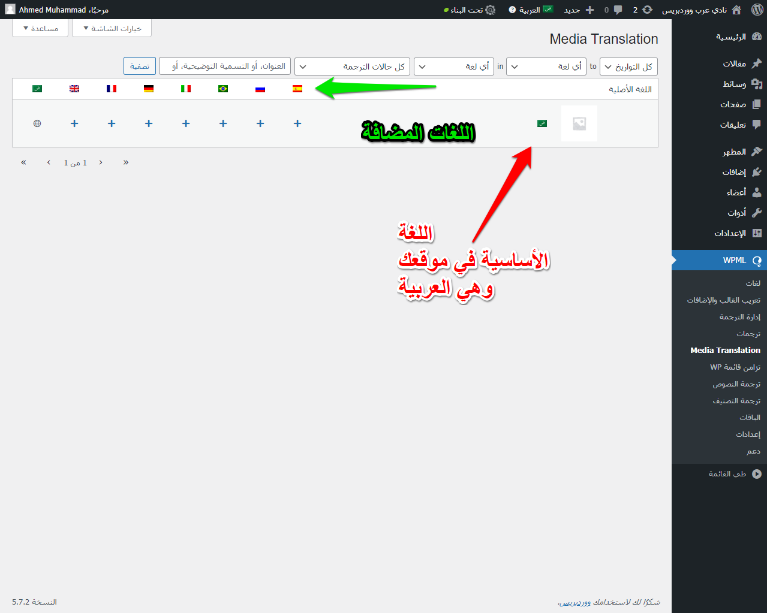Click the question mark help icon in admin bar
Screen dimensions: 767x613
(x=512, y=10)
